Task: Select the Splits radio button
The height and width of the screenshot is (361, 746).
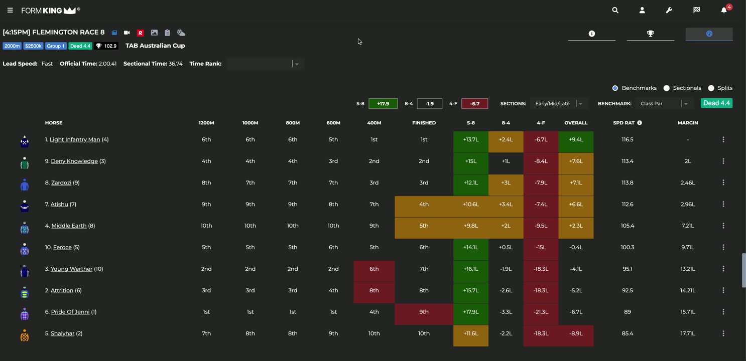Action: click(711, 88)
